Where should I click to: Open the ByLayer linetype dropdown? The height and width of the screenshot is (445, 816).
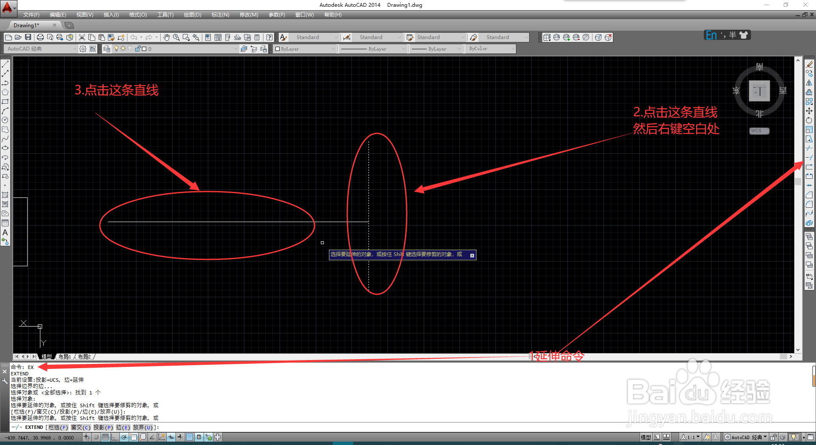[x=373, y=49]
